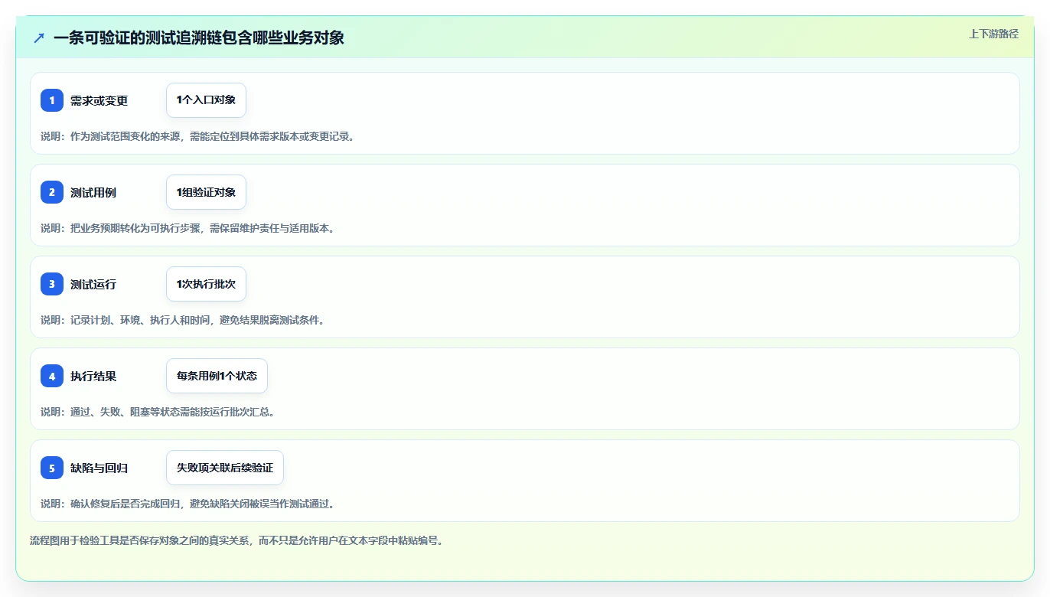Viewport: 1050px width, 597px height.
Task: Click description starting 作为测试范围变化的来源
Action: [197, 136]
